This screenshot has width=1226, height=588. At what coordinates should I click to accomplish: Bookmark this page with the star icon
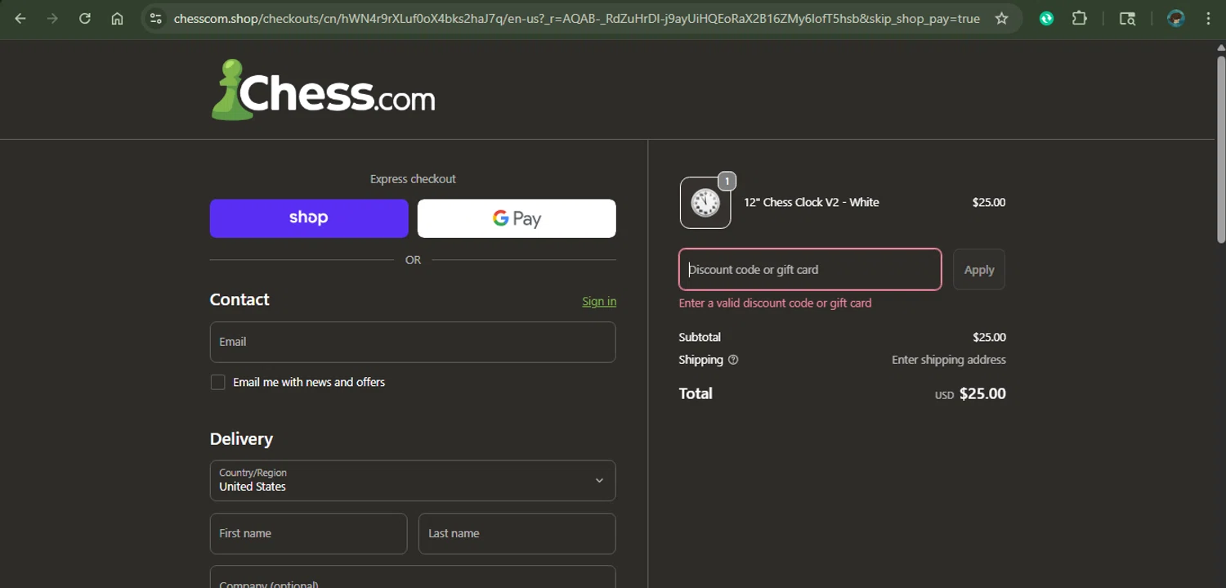point(1001,18)
